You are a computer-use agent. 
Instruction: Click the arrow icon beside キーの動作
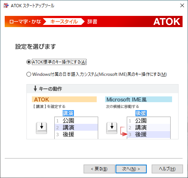click(x=35, y=88)
